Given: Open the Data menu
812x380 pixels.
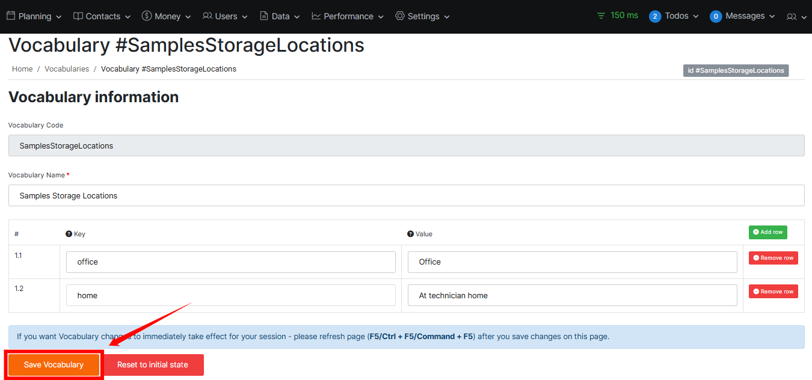Looking at the screenshot, I should (x=280, y=16).
